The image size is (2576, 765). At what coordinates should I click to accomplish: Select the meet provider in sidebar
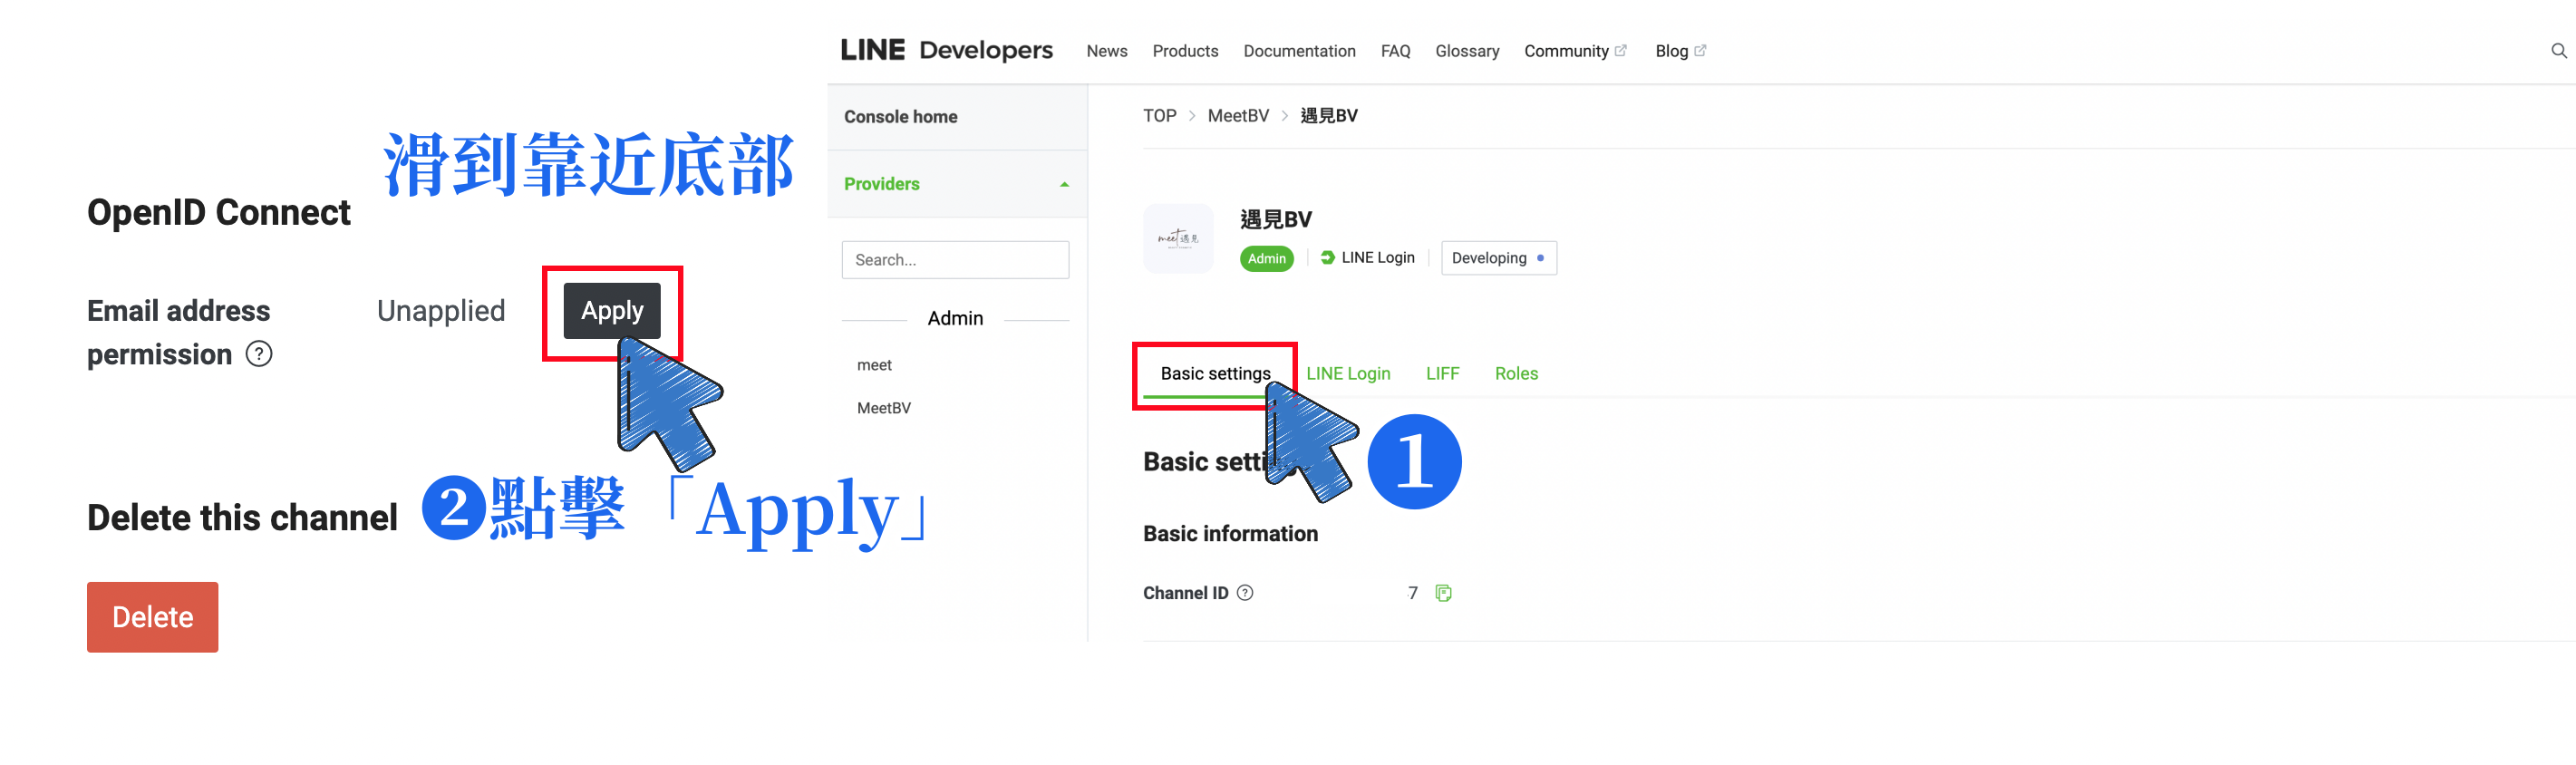[x=874, y=366]
